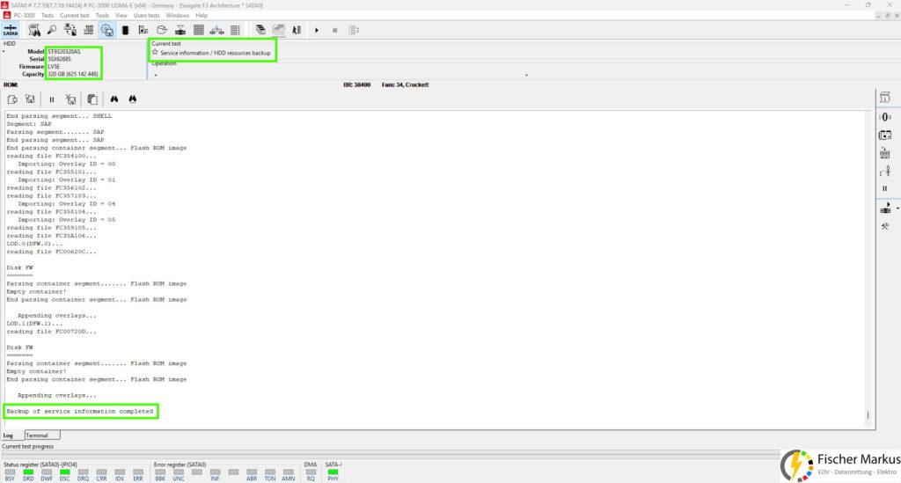
Task: Collapse the HDD info panel arrow
Action: 4,52
